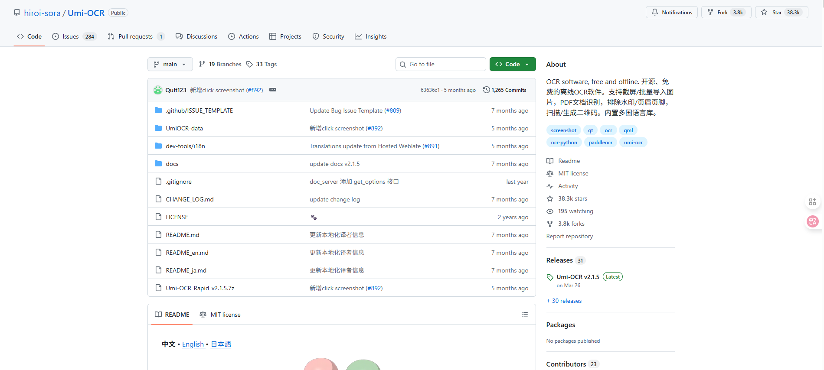Go to the Discussions tab
The image size is (824, 370).
196,36
